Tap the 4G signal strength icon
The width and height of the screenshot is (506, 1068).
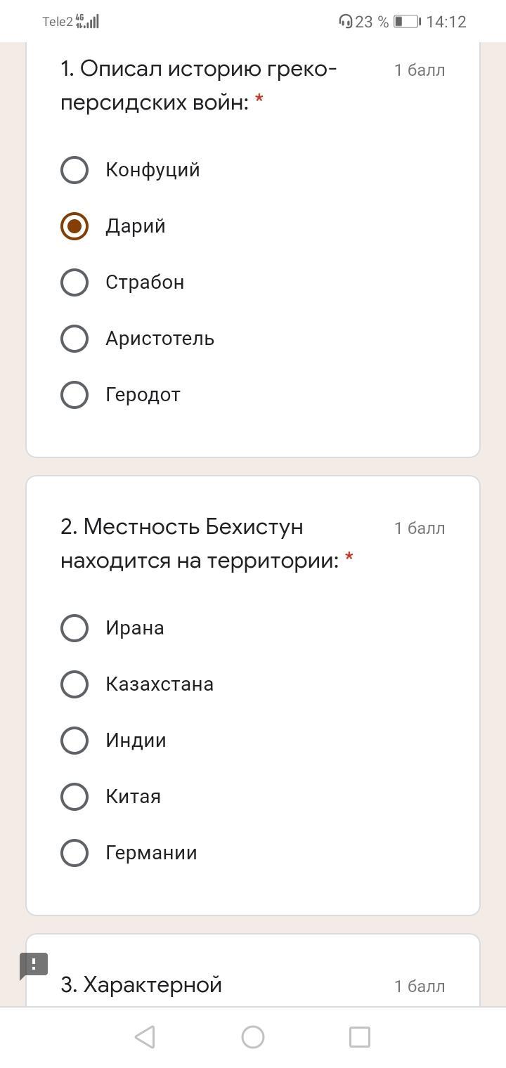(x=87, y=21)
